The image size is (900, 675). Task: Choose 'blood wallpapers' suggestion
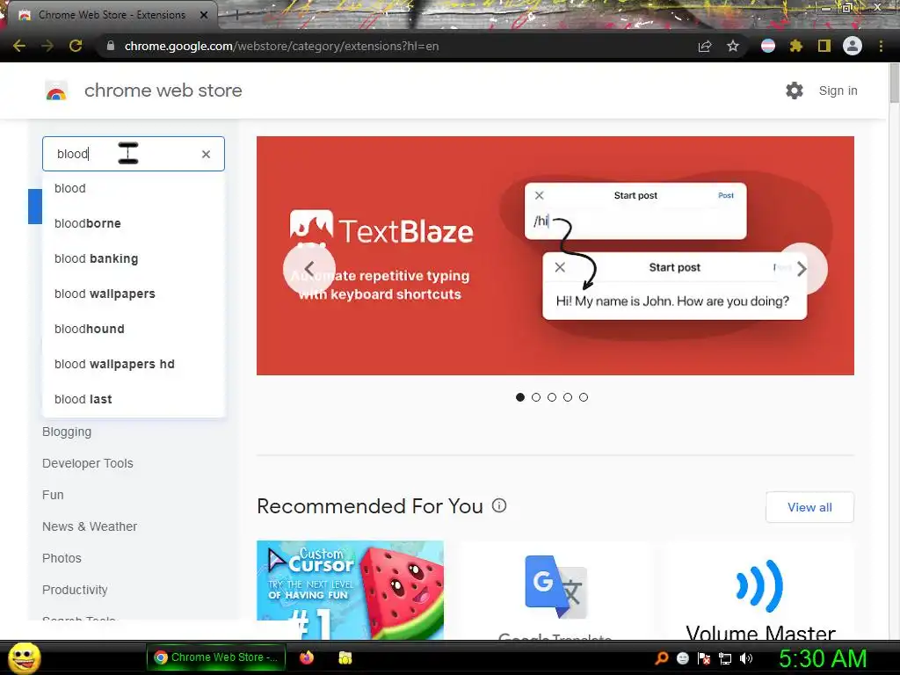click(134, 294)
